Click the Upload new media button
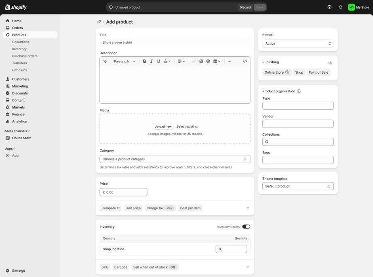Viewport: 373px width, 277px height. point(162,126)
